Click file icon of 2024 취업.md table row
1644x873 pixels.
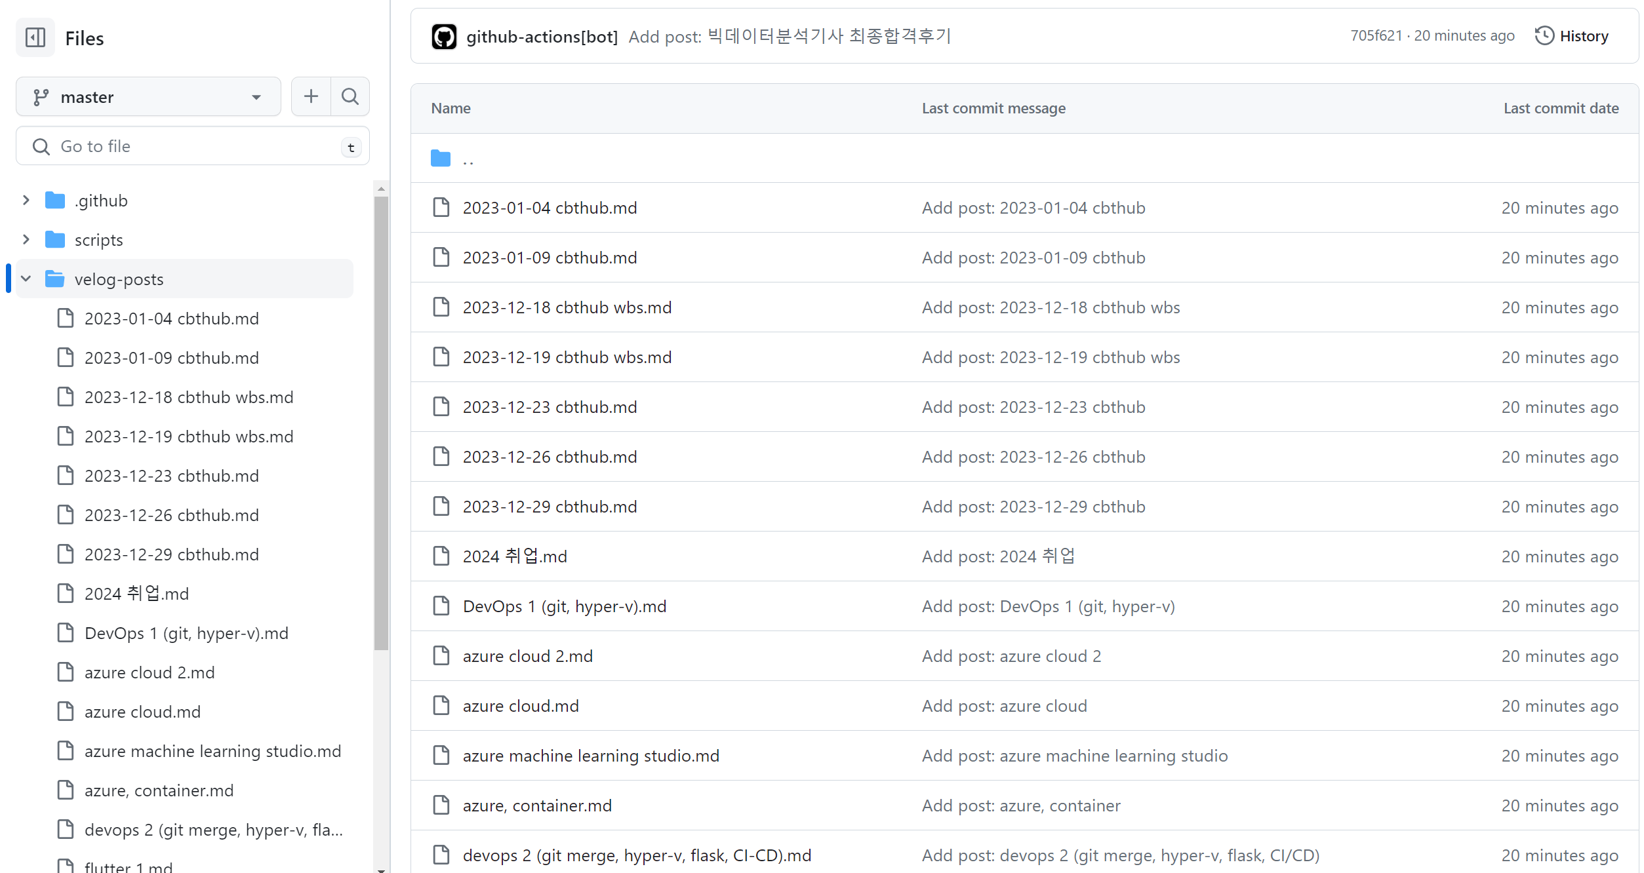point(441,556)
